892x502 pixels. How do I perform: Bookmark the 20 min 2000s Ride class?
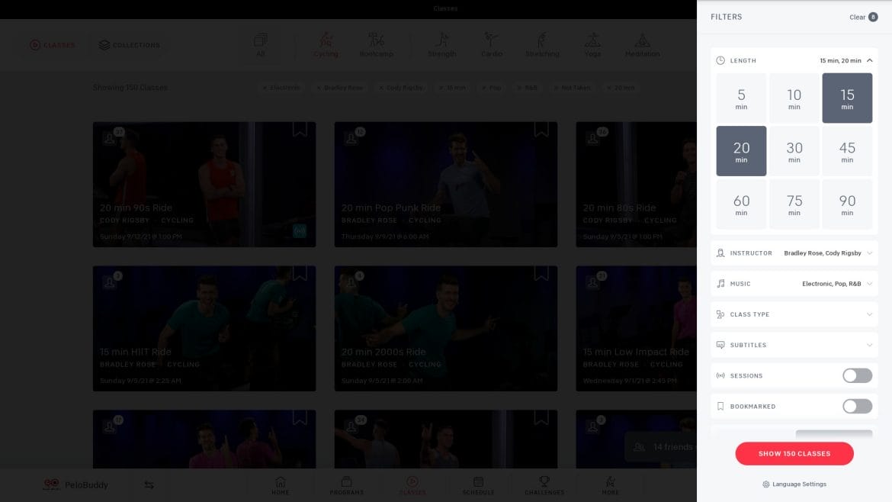(541, 274)
